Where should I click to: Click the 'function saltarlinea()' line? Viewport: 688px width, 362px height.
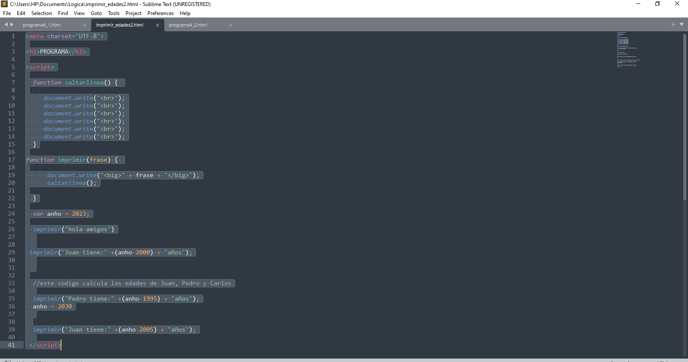pyautogui.click(x=75, y=83)
